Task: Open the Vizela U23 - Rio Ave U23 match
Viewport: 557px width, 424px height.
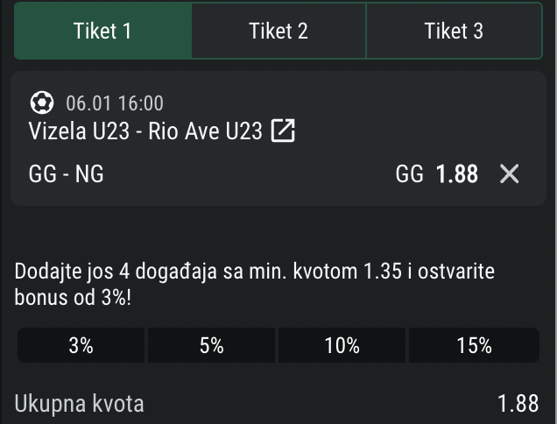Action: click(145, 131)
